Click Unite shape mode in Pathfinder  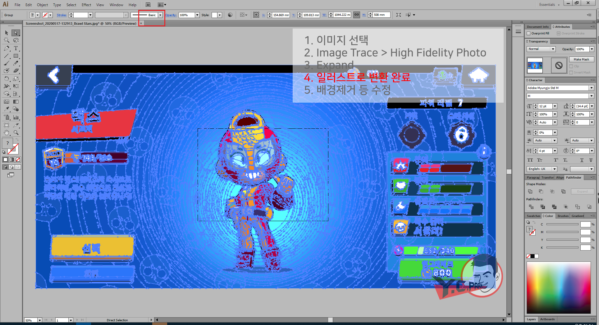(x=530, y=191)
